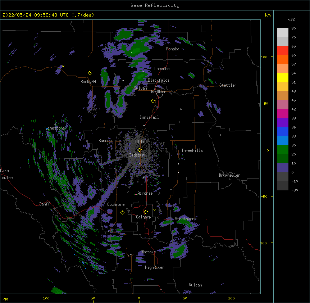This screenshot has width=310, height=303.
Task: Click the Ponoka city label
Action: (x=173, y=49)
